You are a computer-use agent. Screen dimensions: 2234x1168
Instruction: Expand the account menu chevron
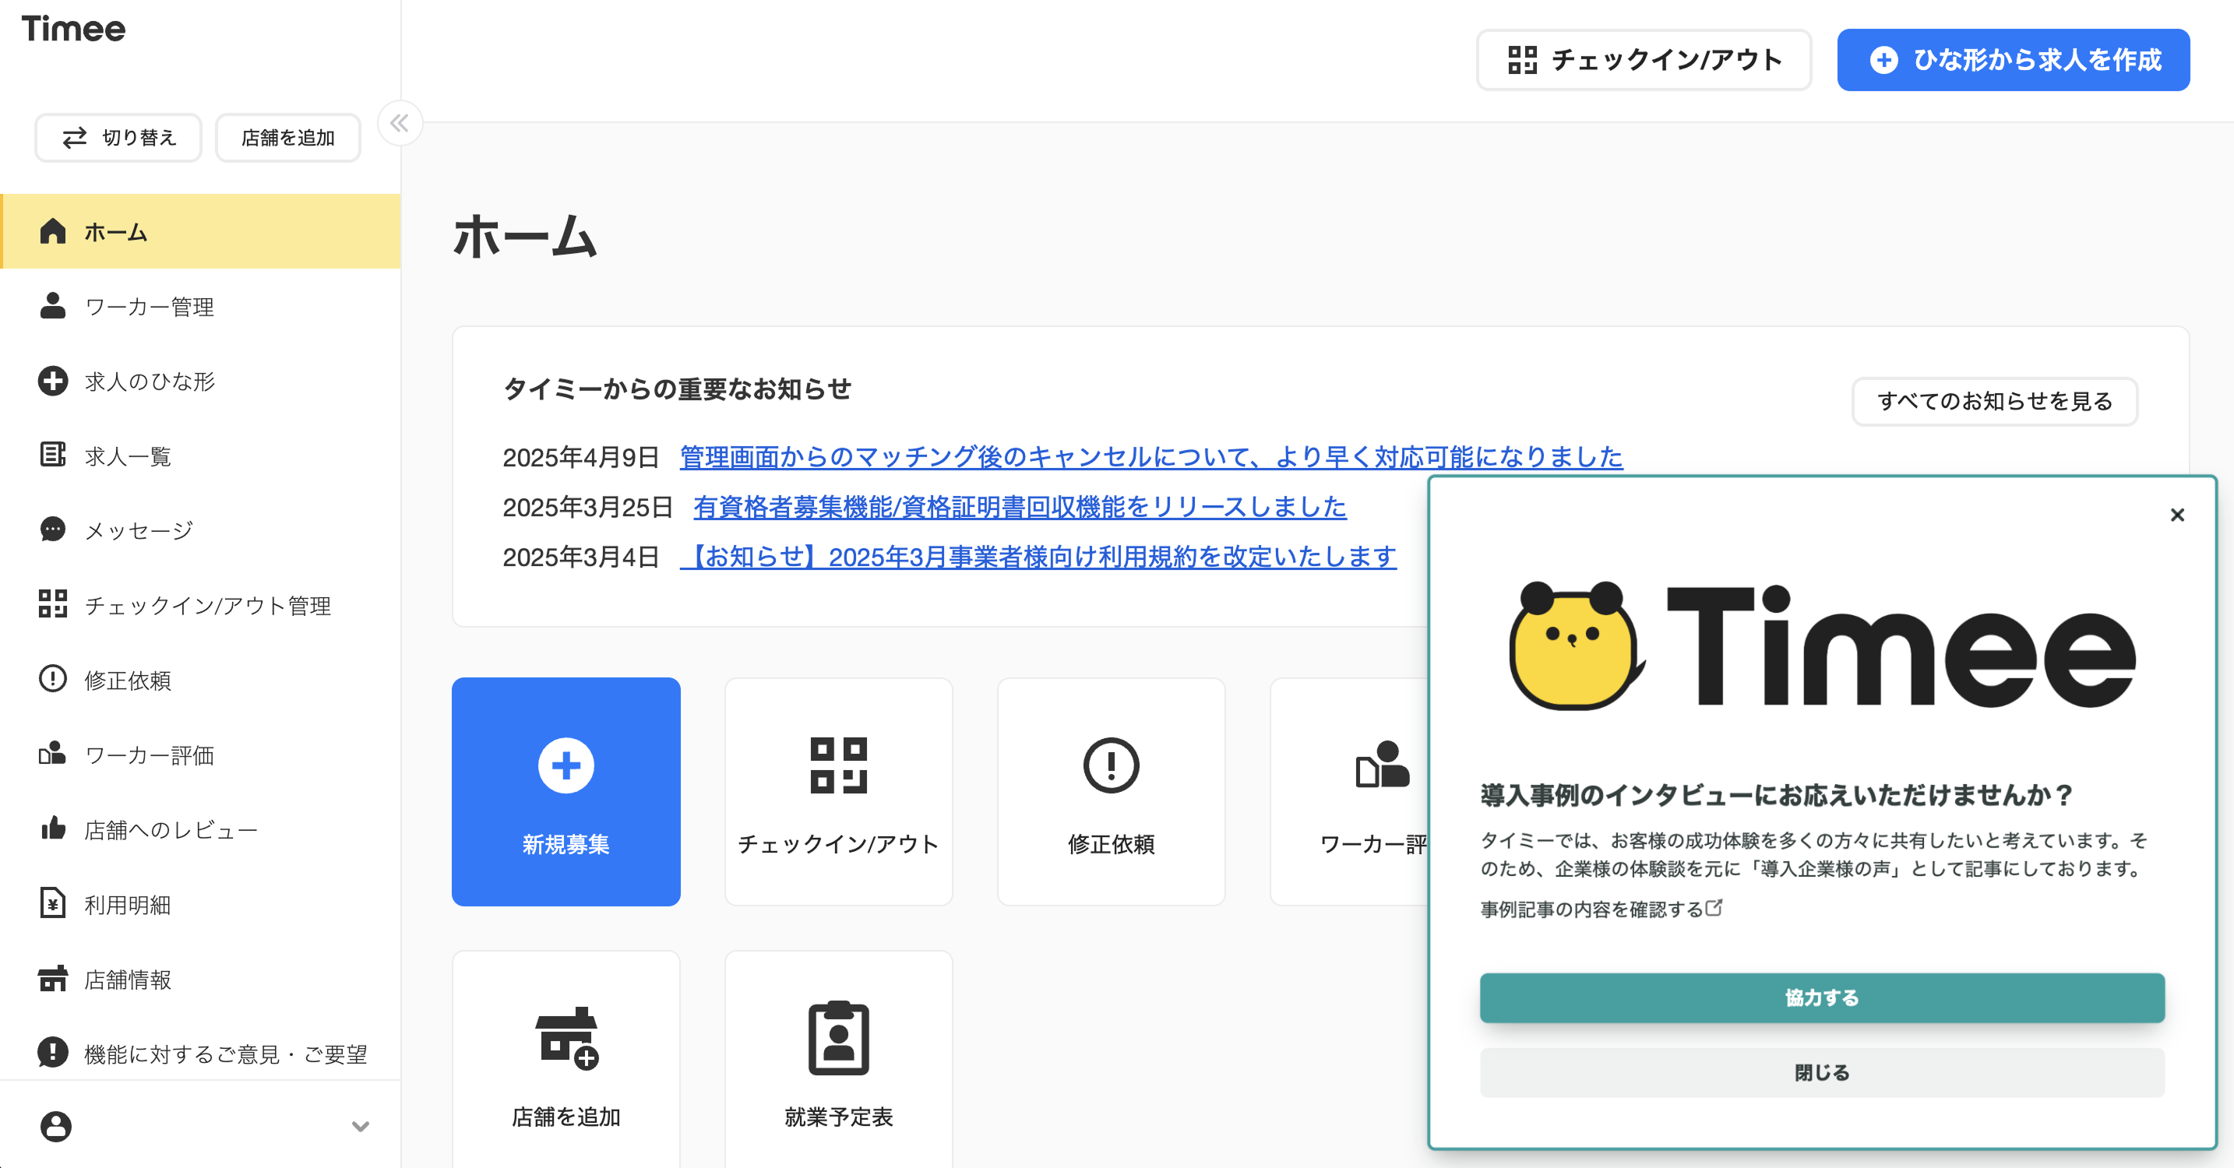click(360, 1127)
